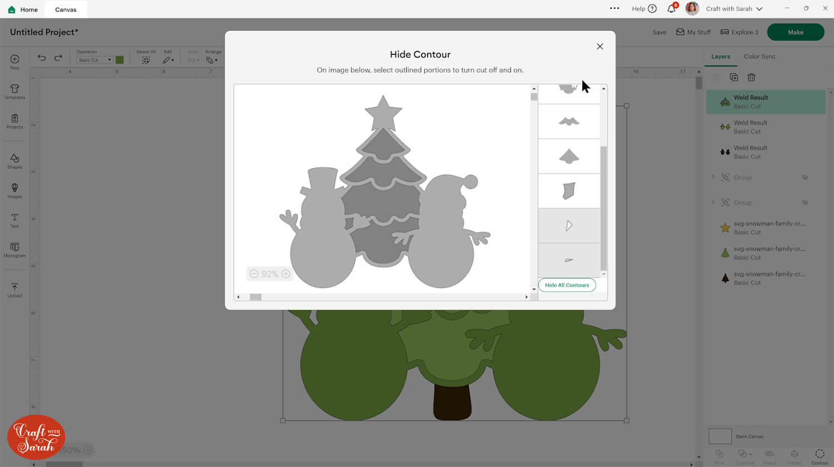Viewport: 834px width, 467px height.
Task: Open My Stuff
Action: [693, 32]
